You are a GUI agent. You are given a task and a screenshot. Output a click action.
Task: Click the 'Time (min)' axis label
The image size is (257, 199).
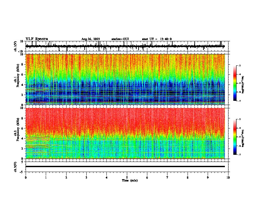click(x=130, y=180)
